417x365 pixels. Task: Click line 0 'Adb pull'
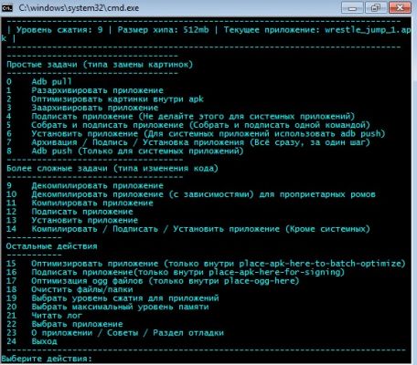pyautogui.click(x=39, y=81)
